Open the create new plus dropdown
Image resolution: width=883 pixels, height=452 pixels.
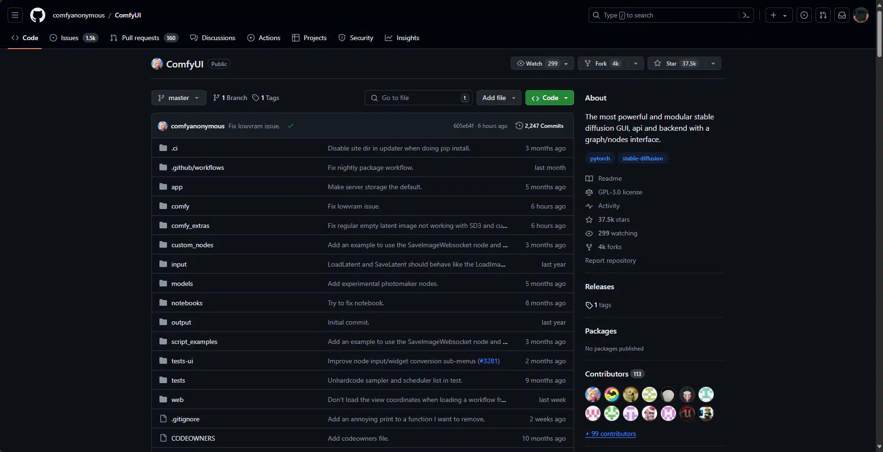[x=779, y=15]
